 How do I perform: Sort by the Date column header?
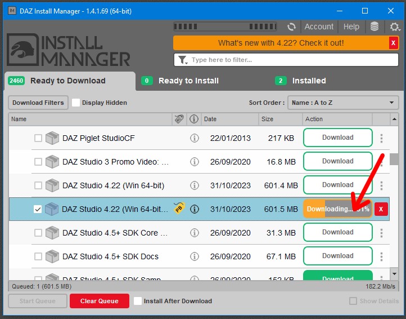[x=230, y=119]
